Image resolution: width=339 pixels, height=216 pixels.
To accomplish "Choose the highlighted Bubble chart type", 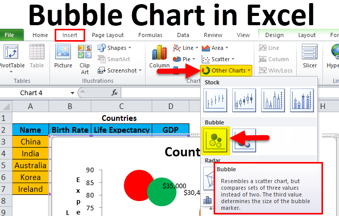I will point(215,140).
